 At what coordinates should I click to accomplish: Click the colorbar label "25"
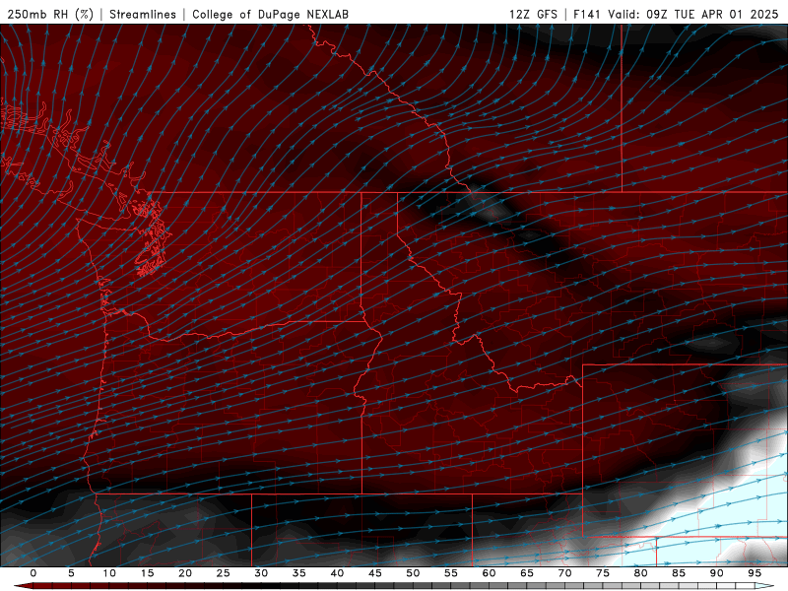coord(224,573)
